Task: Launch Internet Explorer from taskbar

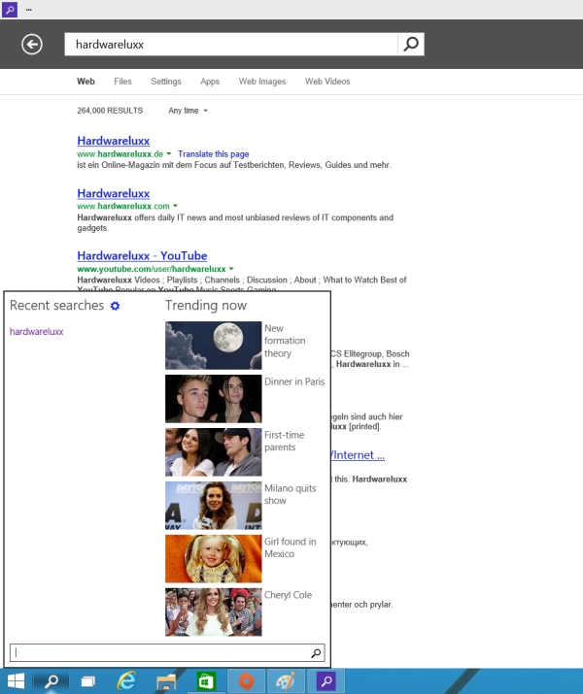Action: coord(126,681)
